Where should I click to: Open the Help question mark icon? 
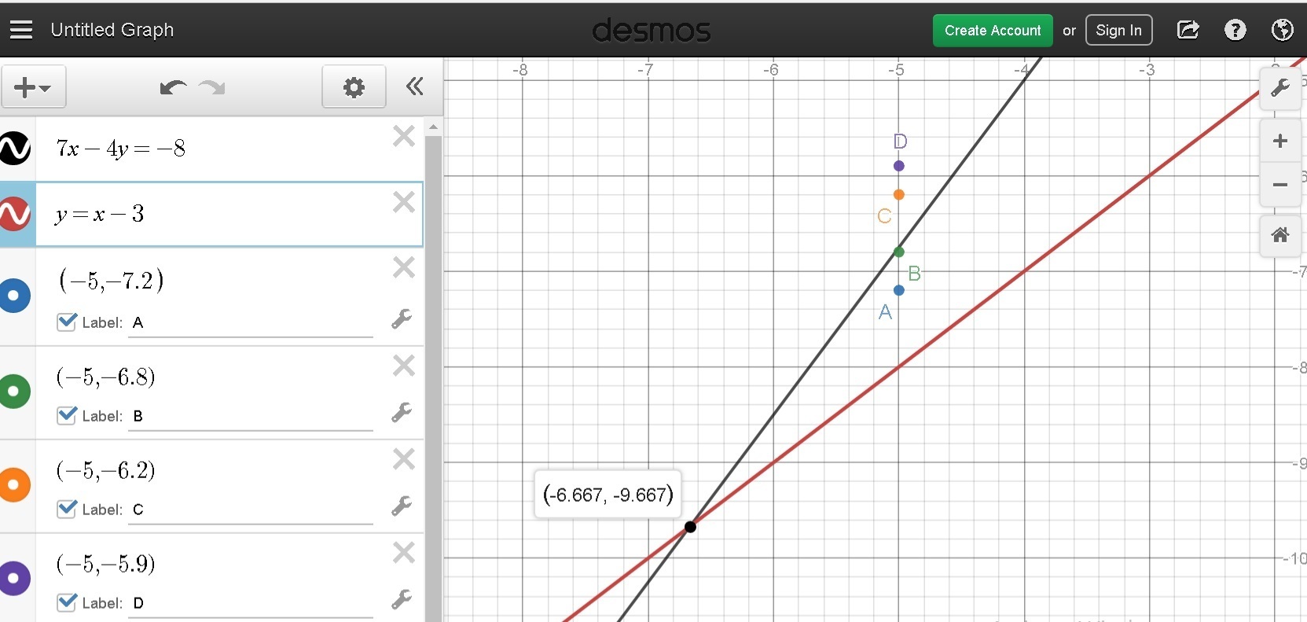(x=1235, y=30)
